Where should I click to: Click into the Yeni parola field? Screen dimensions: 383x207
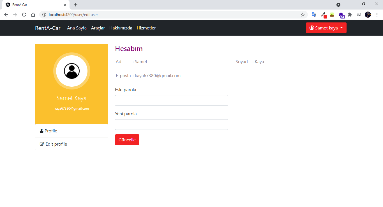(171, 125)
